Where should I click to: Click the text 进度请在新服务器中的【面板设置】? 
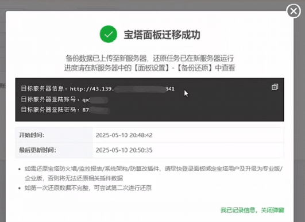pyautogui.click(x=117, y=68)
